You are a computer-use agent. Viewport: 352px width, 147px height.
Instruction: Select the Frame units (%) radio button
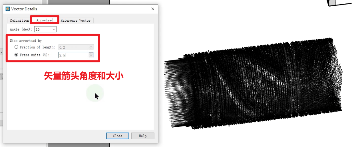click(x=16, y=55)
